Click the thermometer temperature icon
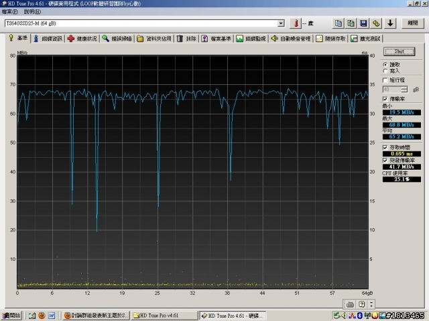Viewport: 429px width, 321px height. pos(296,23)
